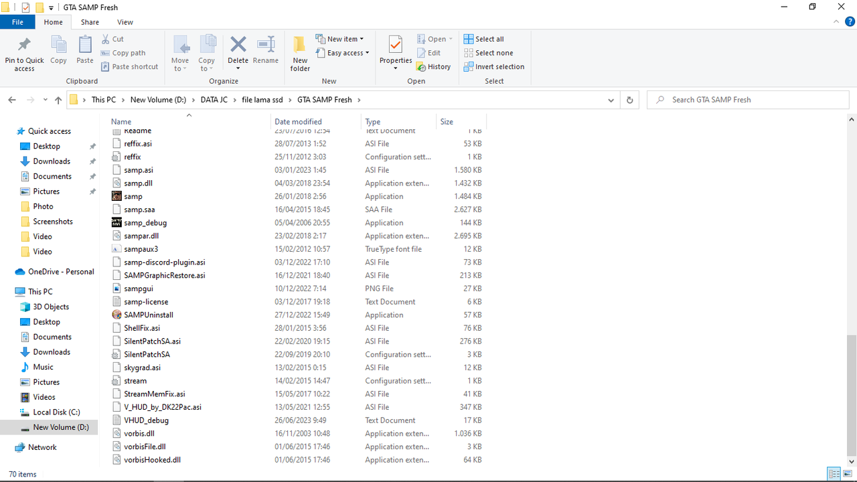The width and height of the screenshot is (857, 482).
Task: Rename the selected file
Action: (x=266, y=51)
